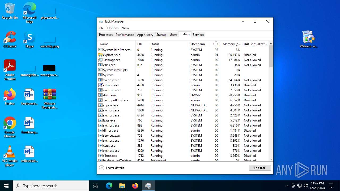Sort by the PID column header
340x191 pixels.
coord(142,44)
